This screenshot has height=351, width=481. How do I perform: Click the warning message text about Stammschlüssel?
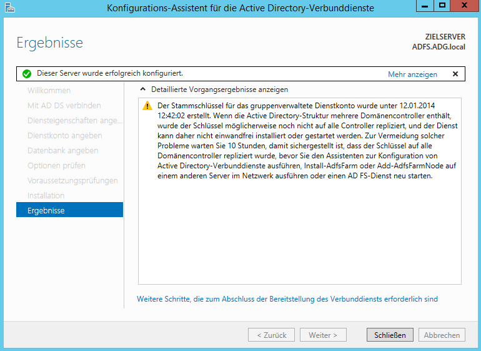tap(300, 141)
